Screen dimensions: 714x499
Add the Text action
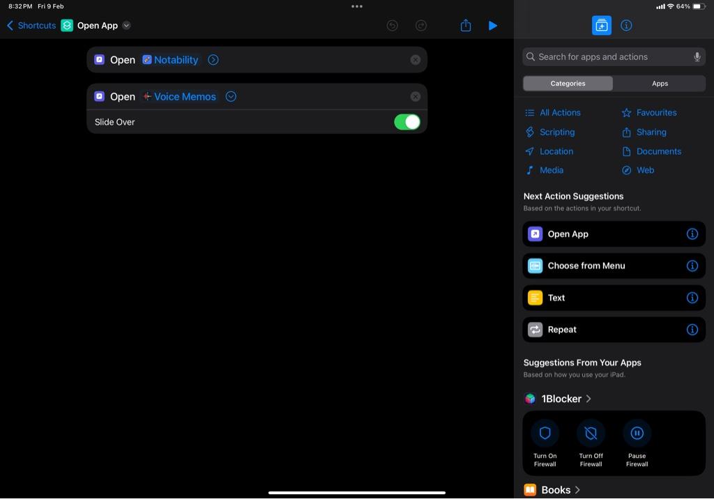pos(614,298)
